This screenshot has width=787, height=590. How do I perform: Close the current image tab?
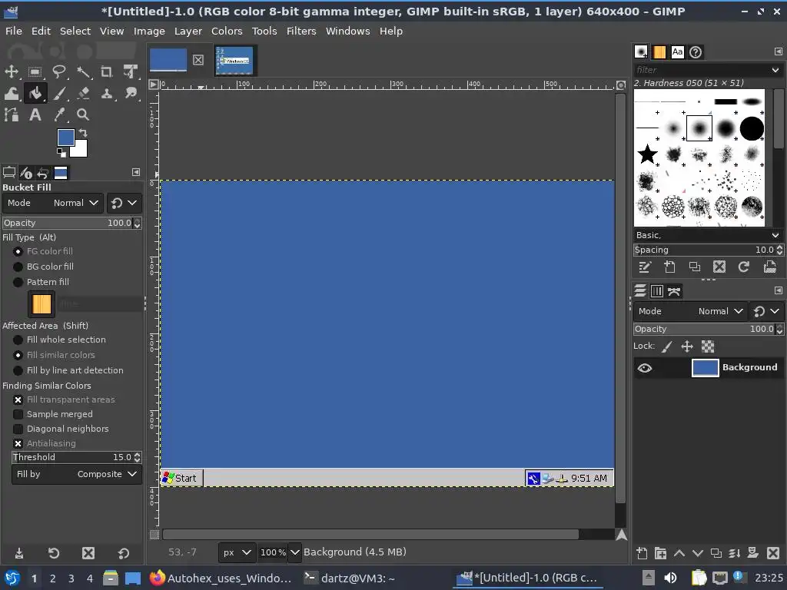pos(198,60)
